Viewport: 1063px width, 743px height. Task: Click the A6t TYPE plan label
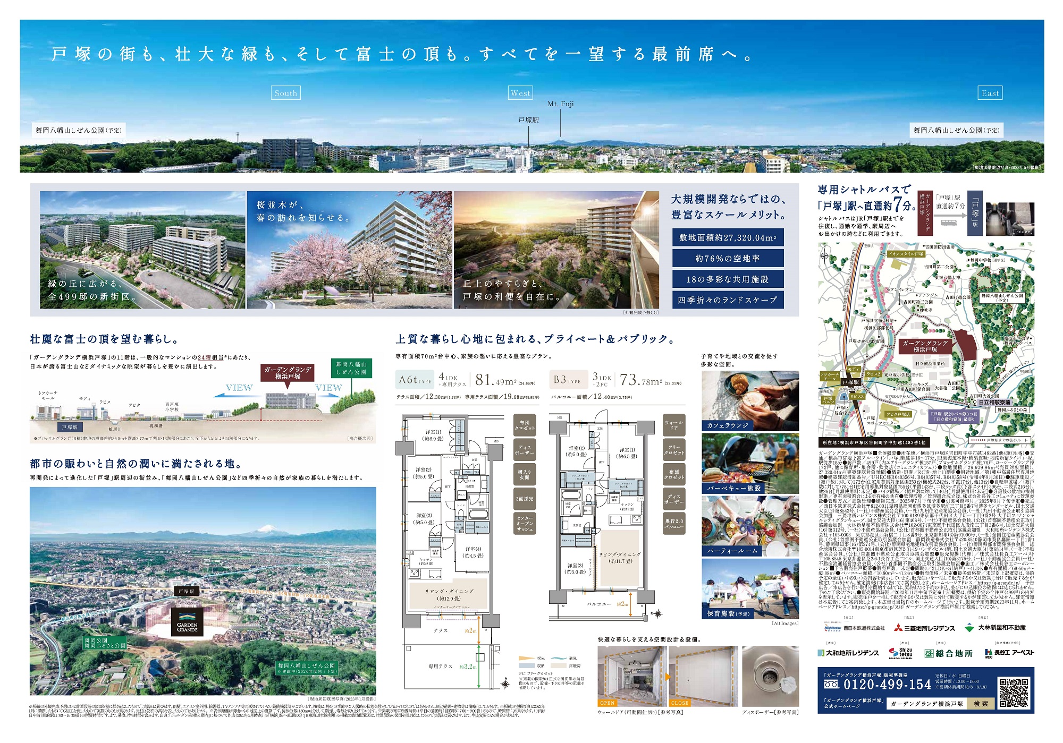click(x=415, y=380)
